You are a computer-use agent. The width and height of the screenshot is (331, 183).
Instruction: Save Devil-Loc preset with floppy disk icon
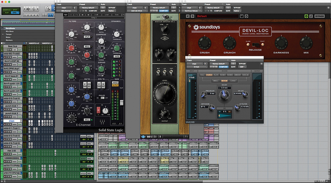coord(242,16)
